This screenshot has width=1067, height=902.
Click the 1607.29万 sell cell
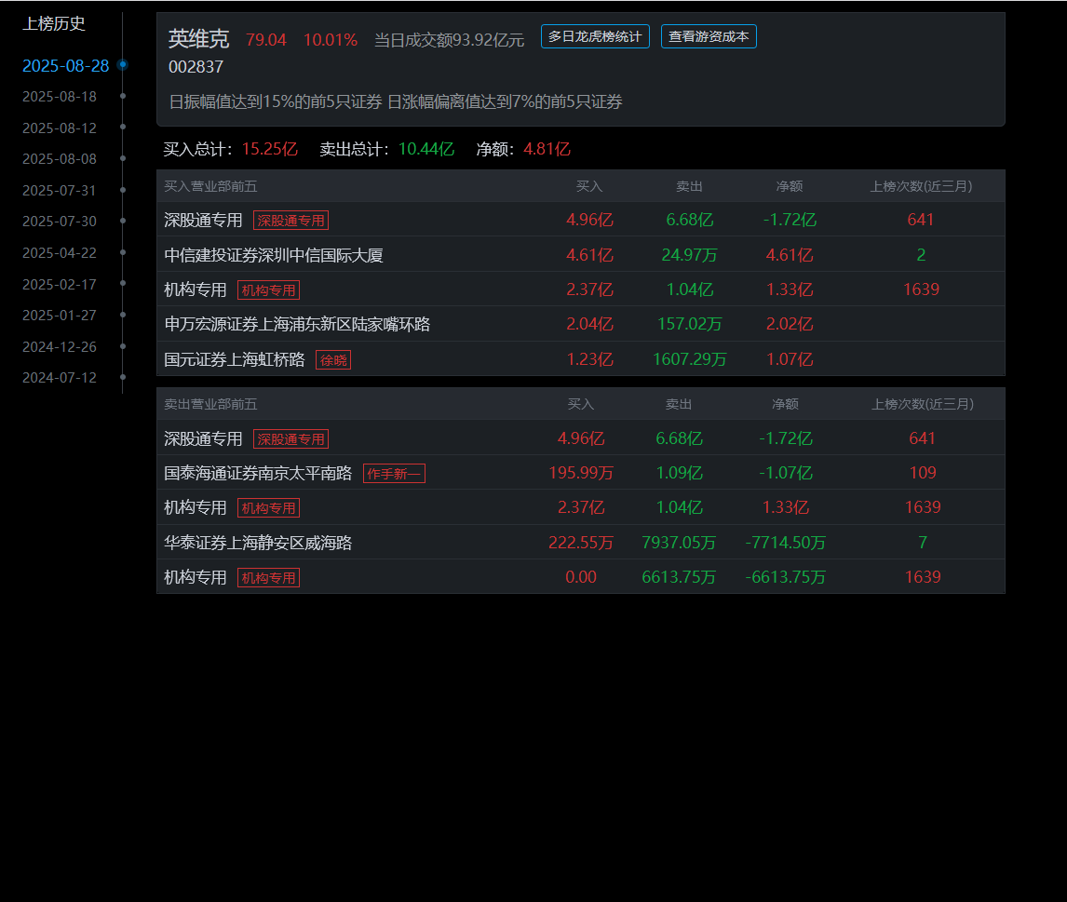click(689, 359)
